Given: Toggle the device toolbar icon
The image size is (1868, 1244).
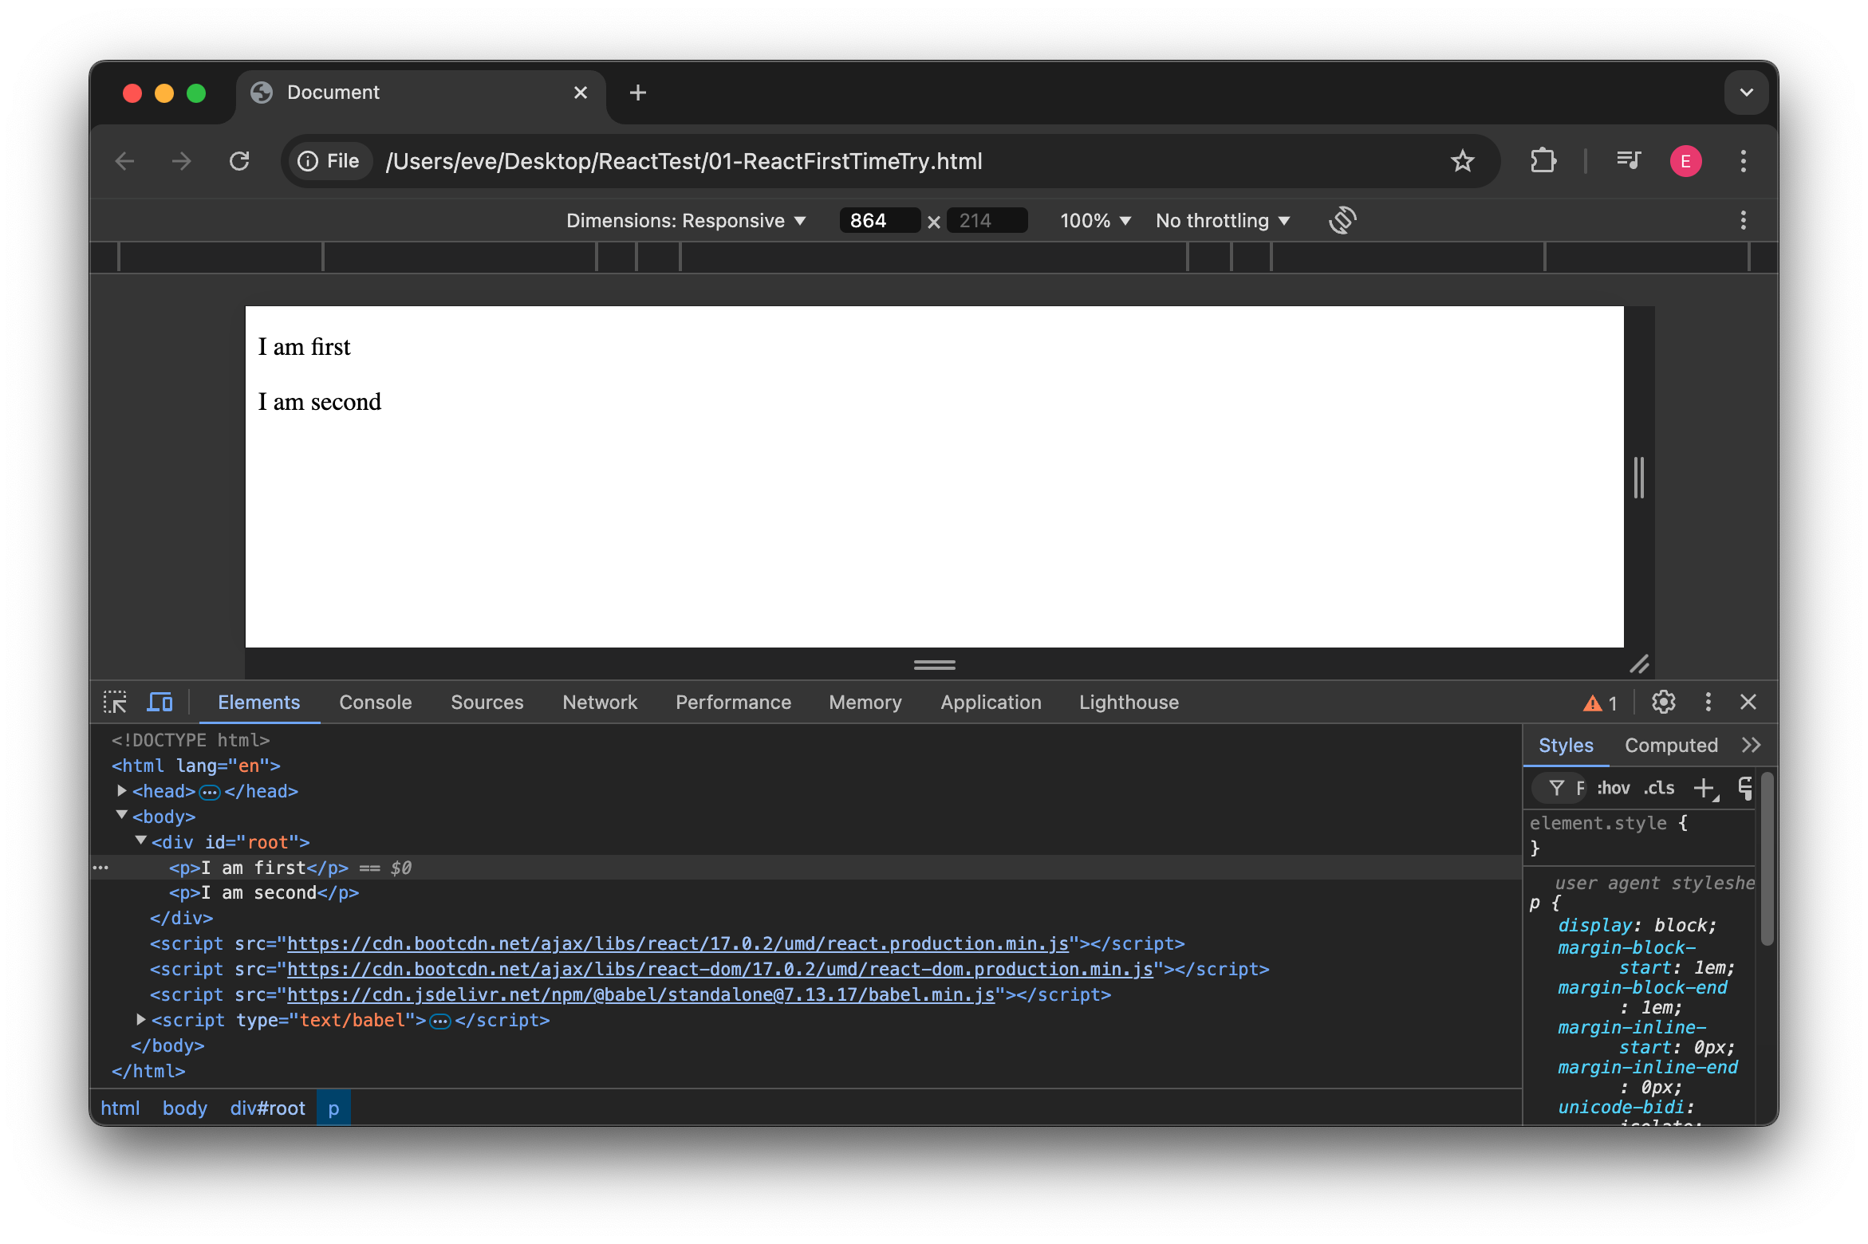Looking at the screenshot, I should click(x=160, y=702).
